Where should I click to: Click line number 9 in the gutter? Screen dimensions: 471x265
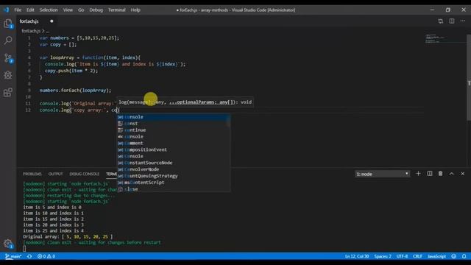point(29,91)
